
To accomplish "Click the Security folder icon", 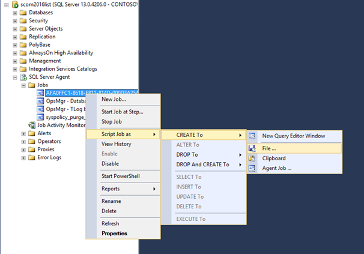I will click(23, 20).
